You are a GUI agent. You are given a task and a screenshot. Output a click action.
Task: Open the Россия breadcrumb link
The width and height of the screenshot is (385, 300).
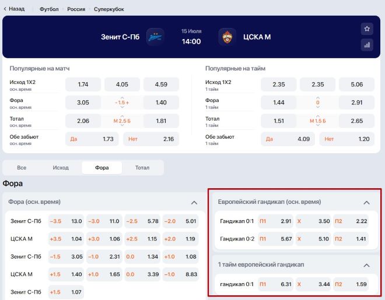point(76,9)
